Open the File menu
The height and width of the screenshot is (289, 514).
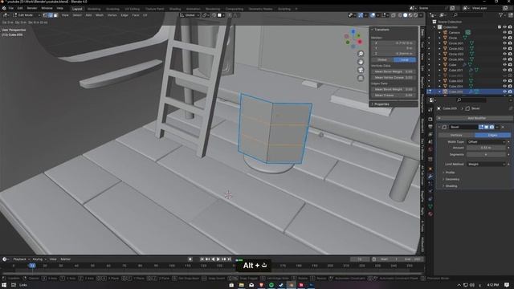pos(11,8)
